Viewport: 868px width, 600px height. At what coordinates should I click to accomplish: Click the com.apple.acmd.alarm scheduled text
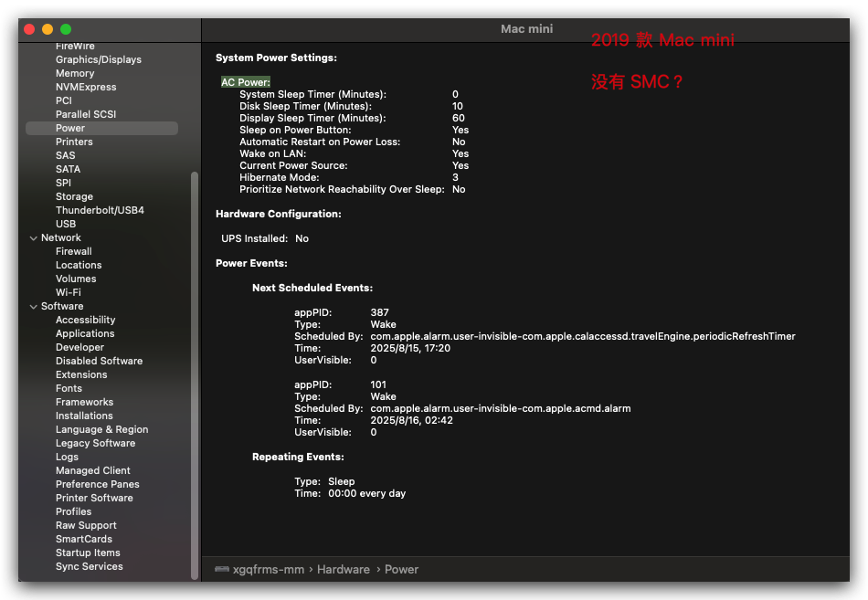tap(501, 408)
